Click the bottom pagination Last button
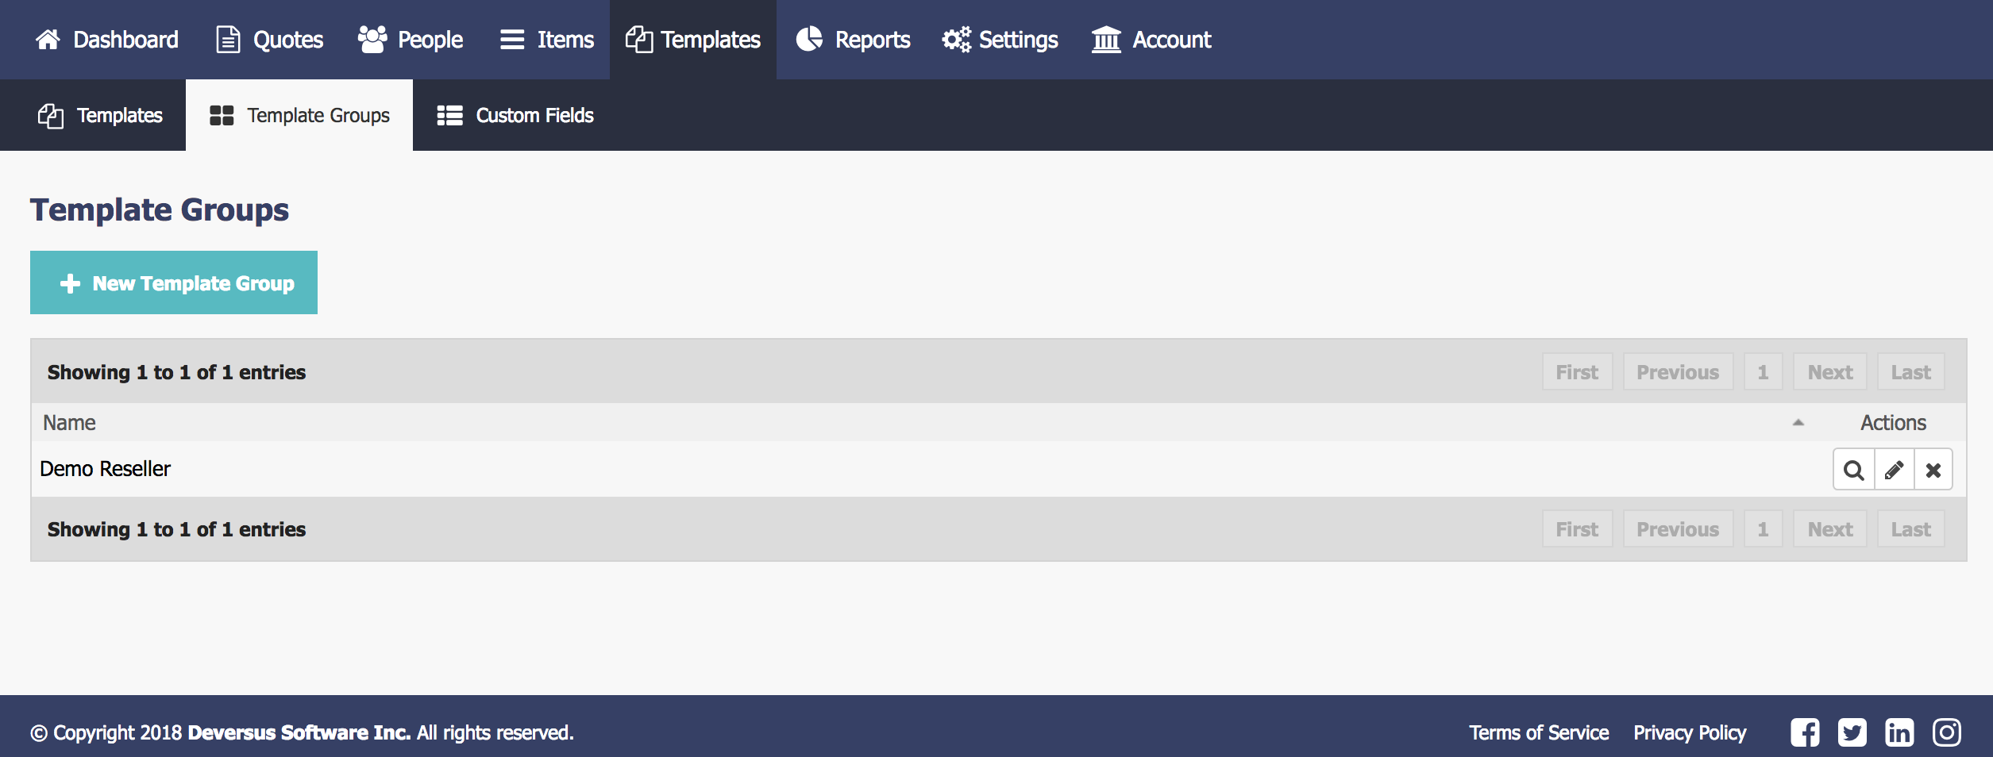1993x757 pixels. [x=1910, y=529]
